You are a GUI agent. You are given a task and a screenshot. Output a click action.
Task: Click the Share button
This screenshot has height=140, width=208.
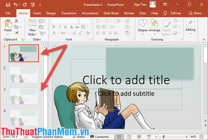[195, 13]
